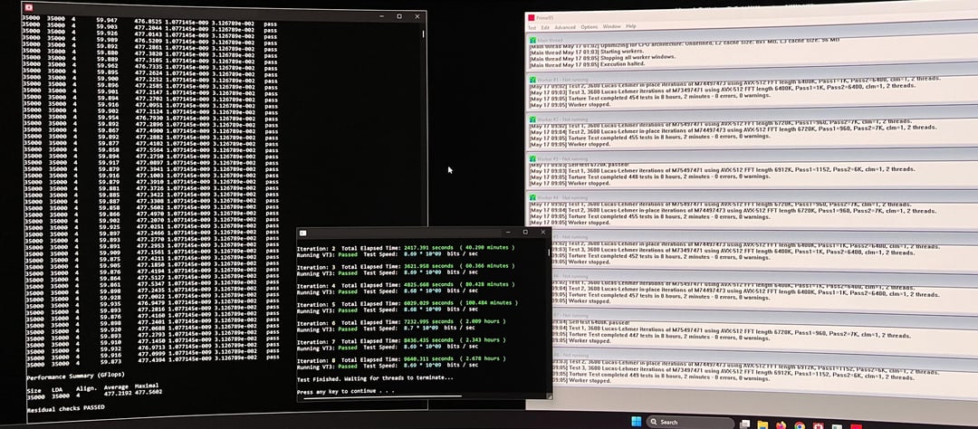Open the Prime95 Edit menu
978x429 pixels.
545,27
